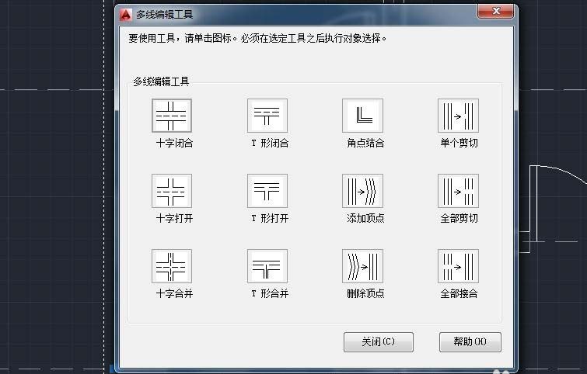The height and width of the screenshot is (374, 587).
Task: Pick the 角点结合 corner joint icon
Action: click(363, 116)
